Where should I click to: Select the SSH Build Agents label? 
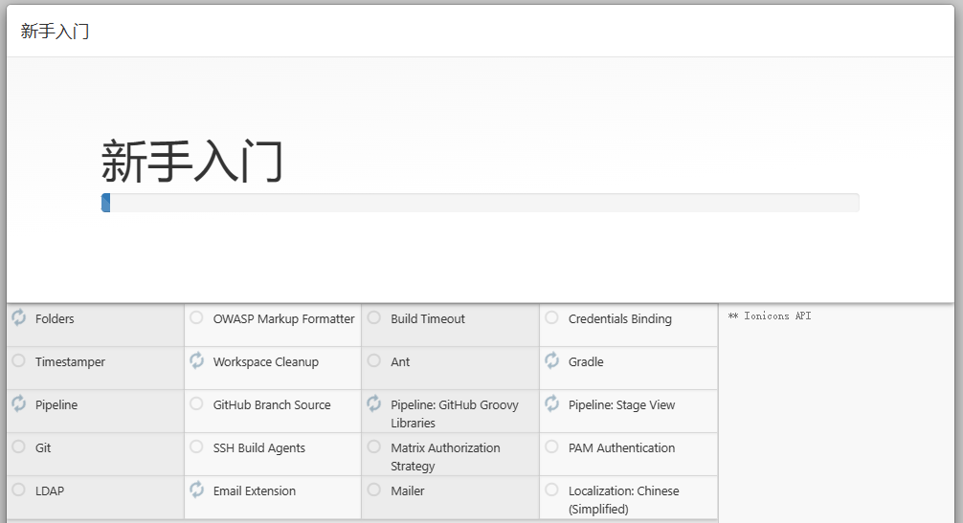coord(259,448)
